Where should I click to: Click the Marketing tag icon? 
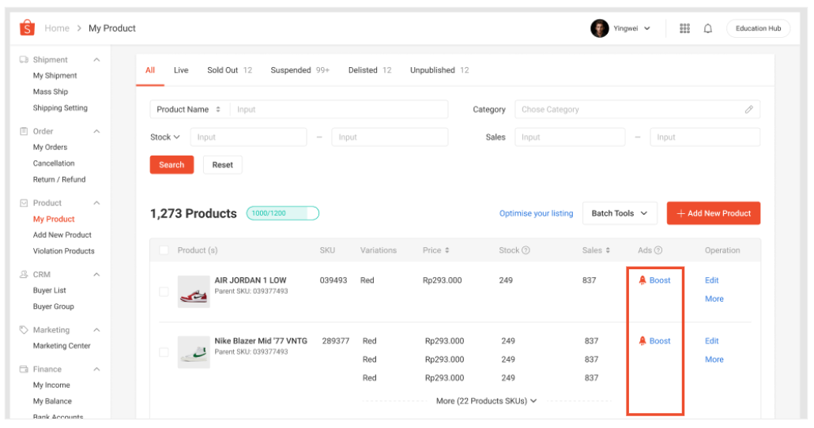tap(24, 329)
